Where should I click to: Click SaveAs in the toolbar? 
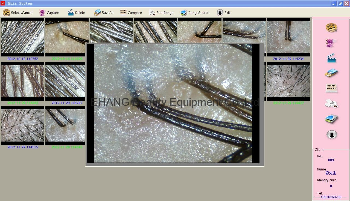[x=101, y=13]
